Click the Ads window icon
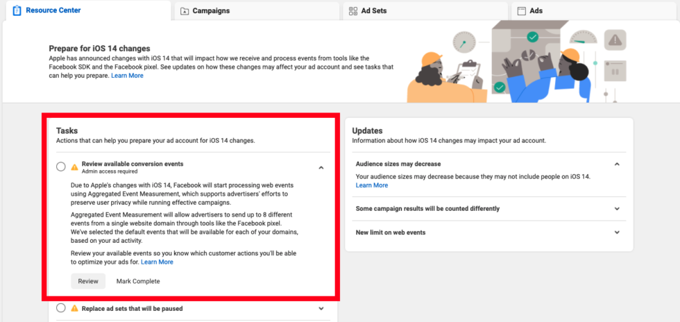 click(x=522, y=11)
